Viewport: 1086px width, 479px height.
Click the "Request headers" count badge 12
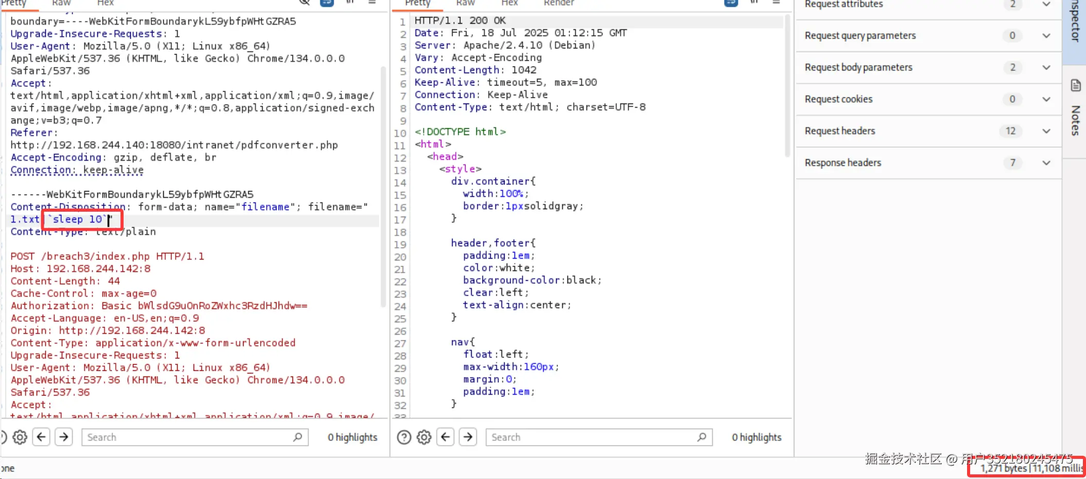coord(1011,131)
